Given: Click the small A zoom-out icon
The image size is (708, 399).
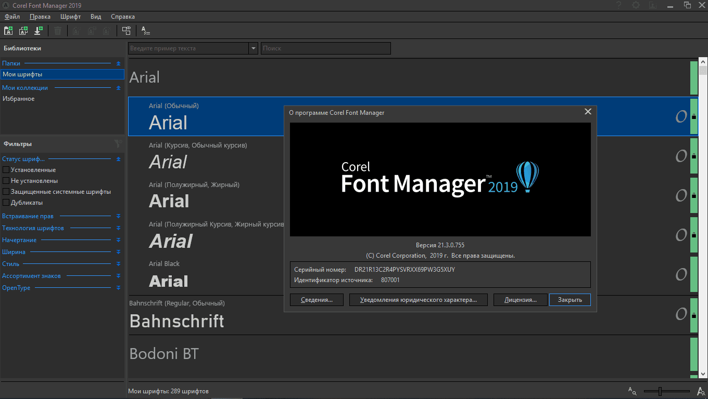Looking at the screenshot, I should pyautogui.click(x=632, y=391).
